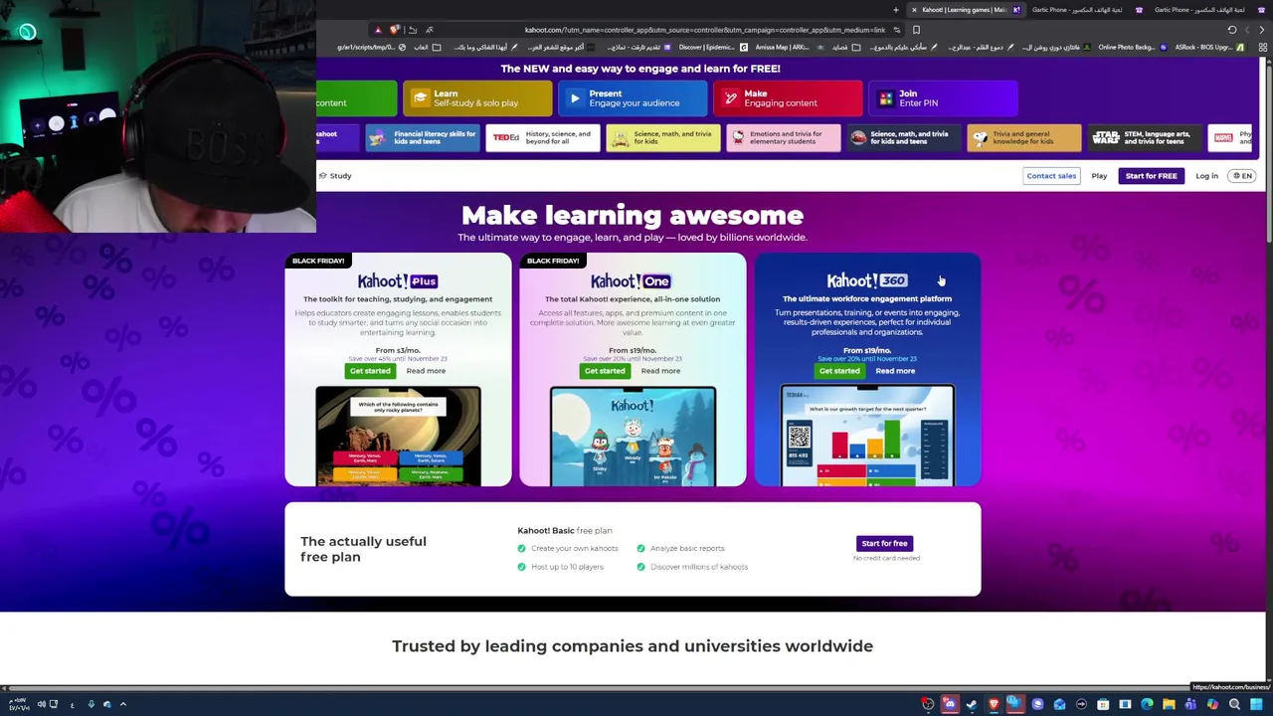Click the green content card
This screenshot has width=1273, height=716.
356,98
